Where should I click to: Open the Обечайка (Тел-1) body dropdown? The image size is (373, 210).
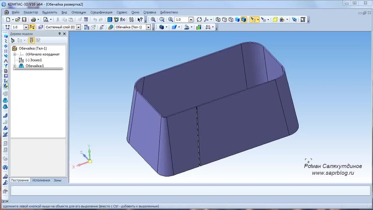click(149, 27)
